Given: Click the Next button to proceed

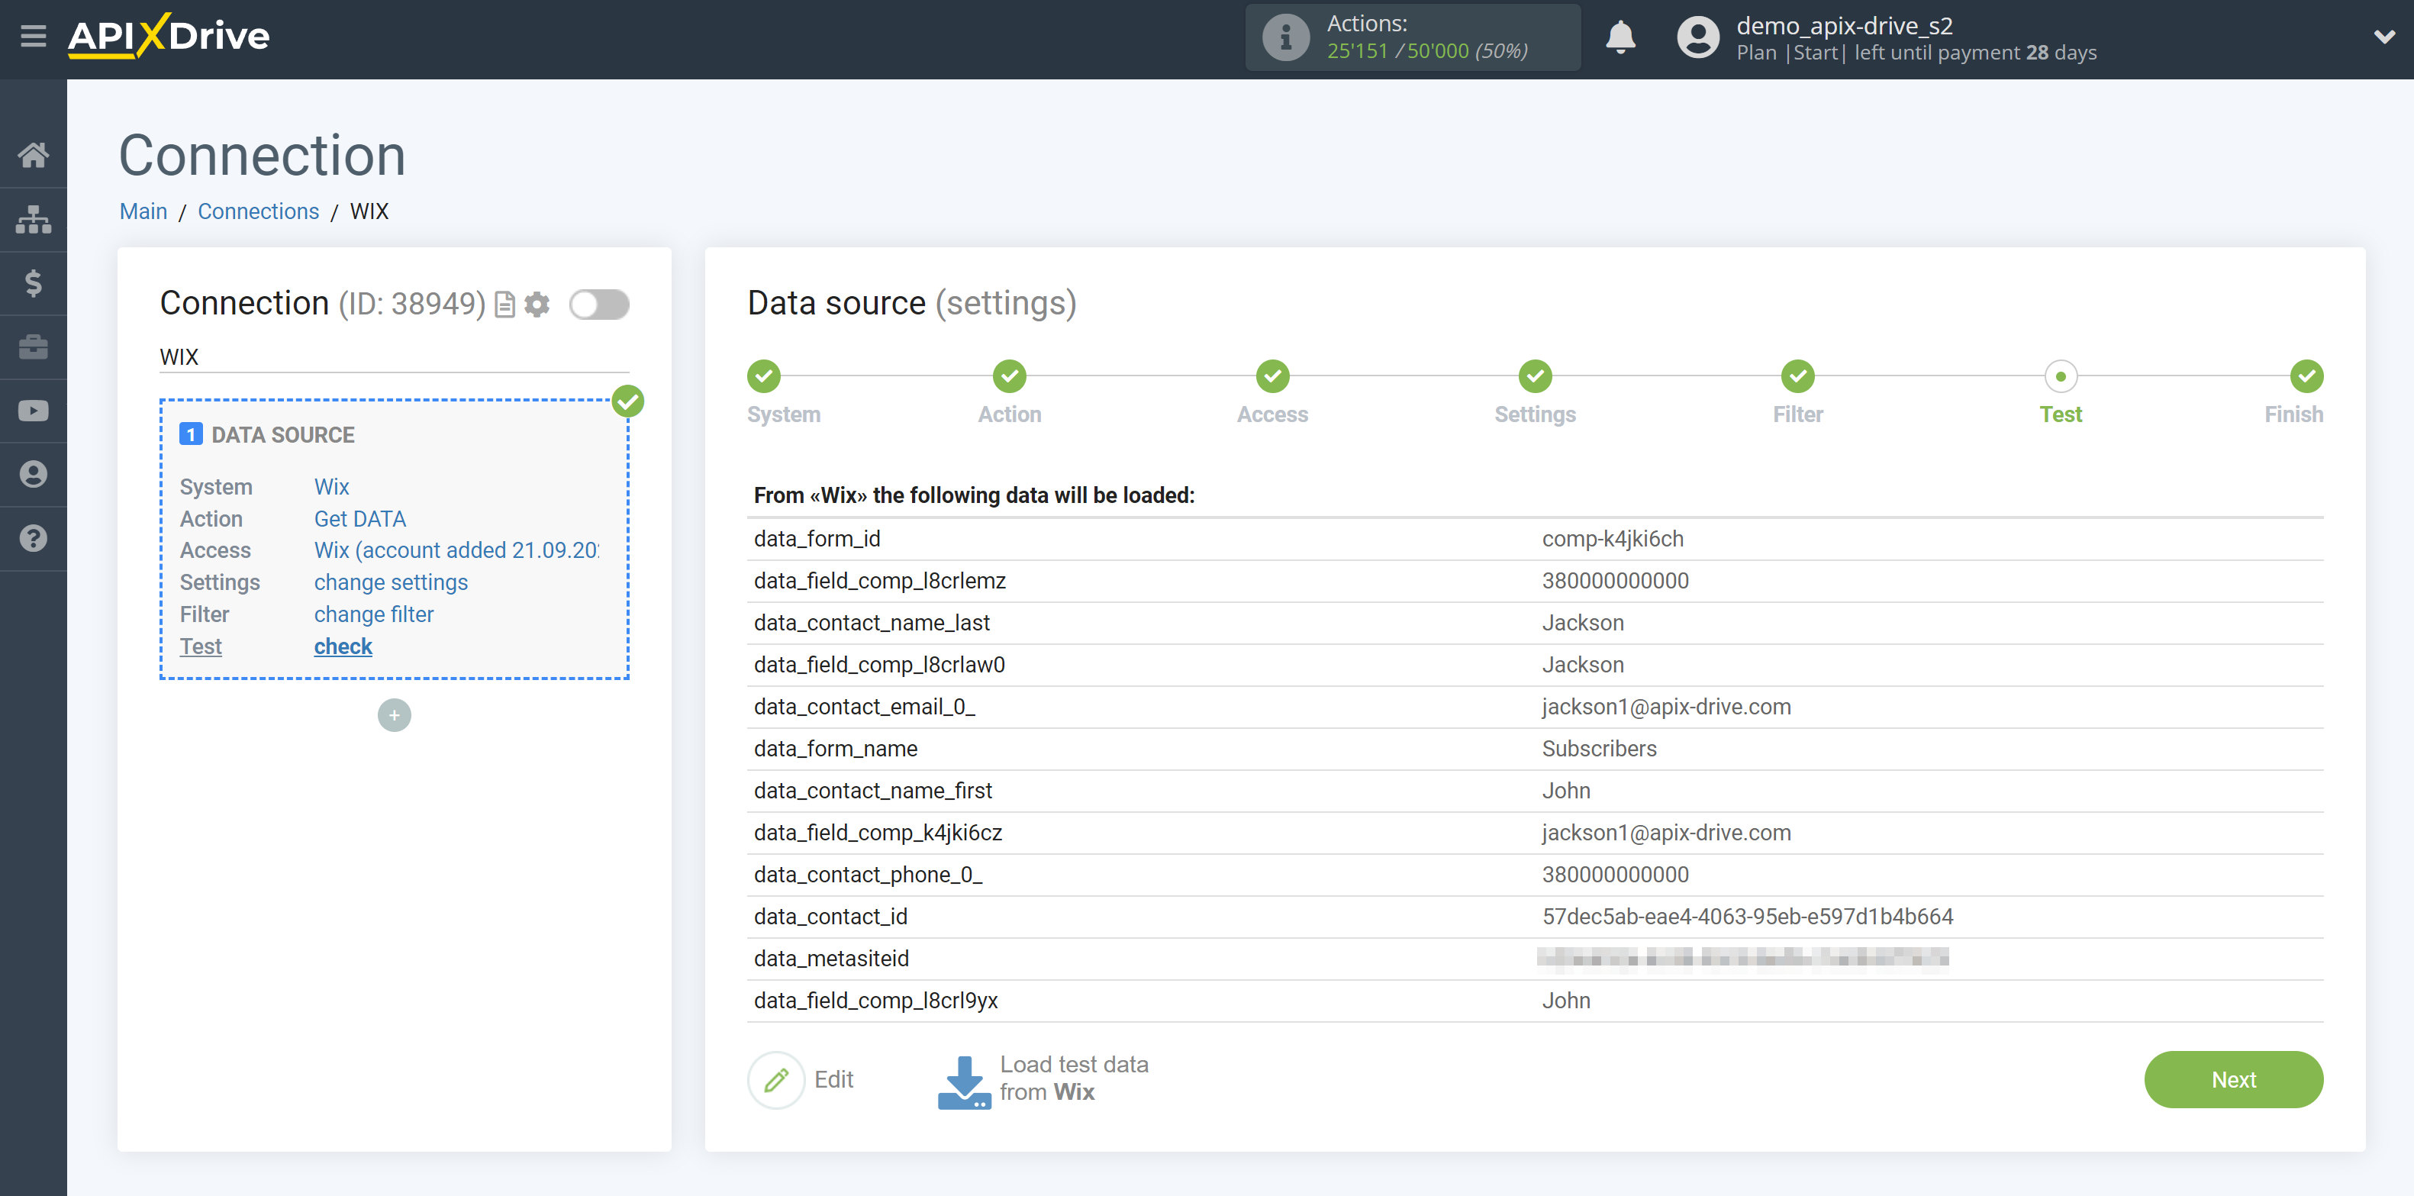Looking at the screenshot, I should (x=2235, y=1079).
